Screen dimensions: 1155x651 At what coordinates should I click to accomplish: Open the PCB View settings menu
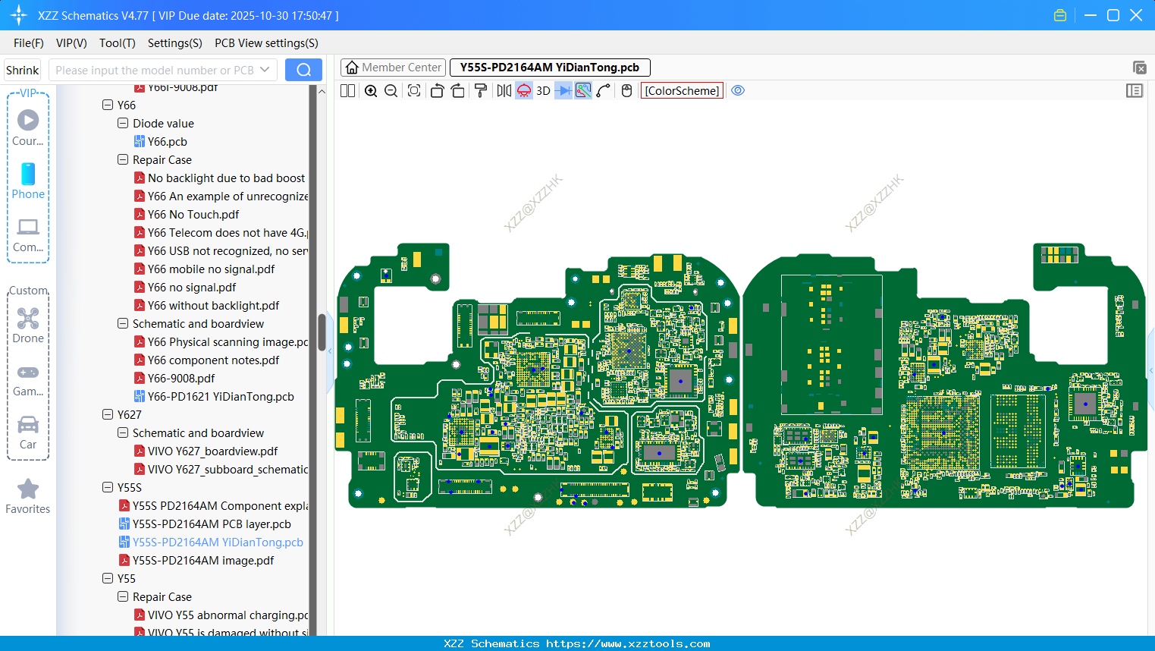[265, 43]
